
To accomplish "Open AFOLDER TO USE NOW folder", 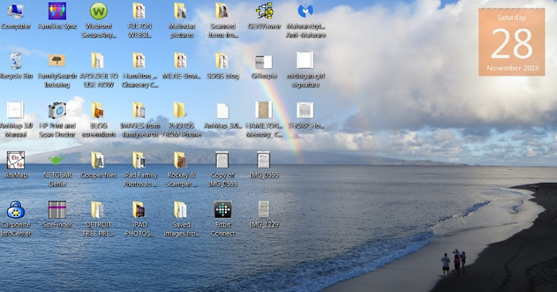I will (98, 70).
